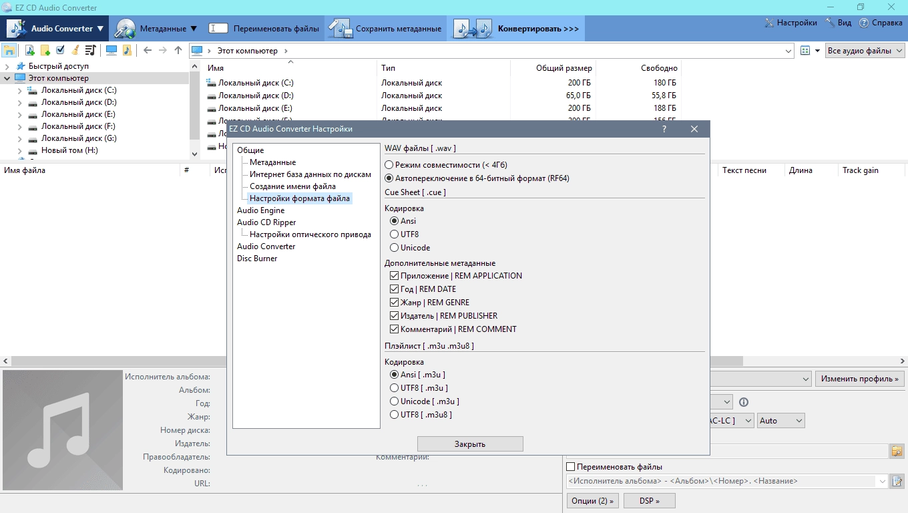Click the broom clear list icon
This screenshot has width=908, height=513.
click(x=75, y=50)
